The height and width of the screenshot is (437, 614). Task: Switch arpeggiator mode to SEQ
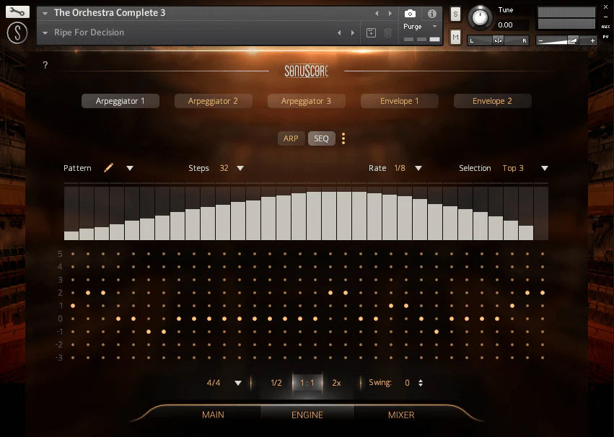(321, 138)
